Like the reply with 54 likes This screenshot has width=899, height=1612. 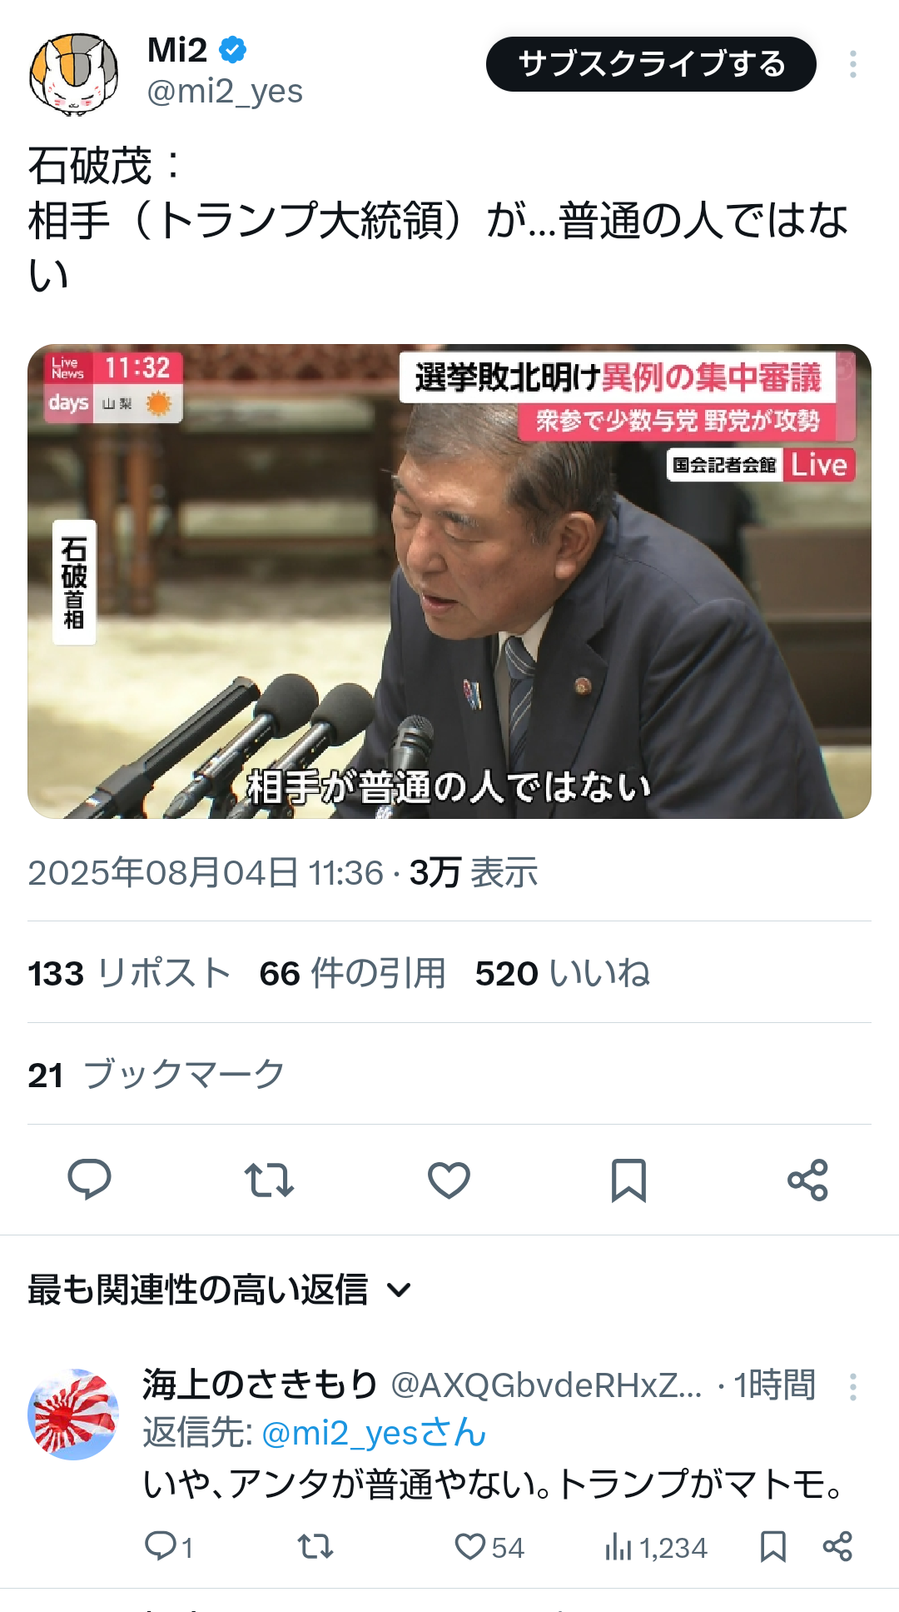point(489,1547)
